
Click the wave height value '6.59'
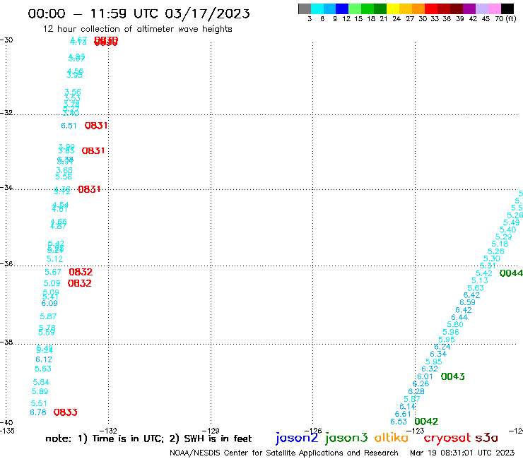pyautogui.click(x=467, y=302)
